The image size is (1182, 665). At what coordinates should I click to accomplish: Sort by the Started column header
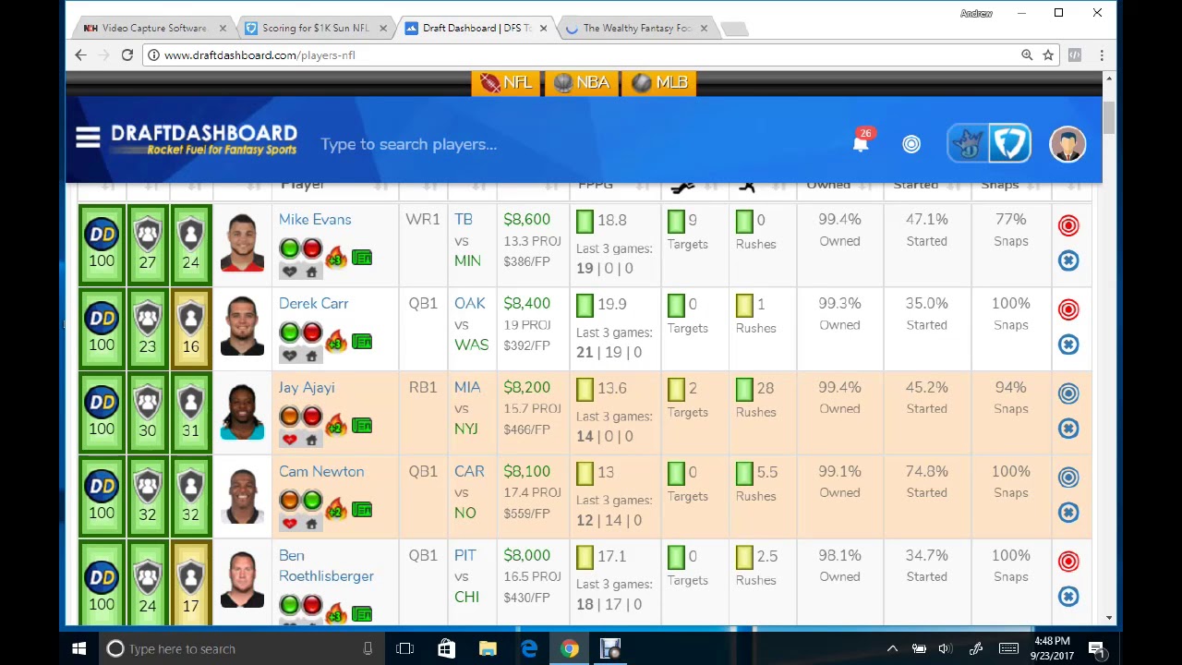pyautogui.click(x=915, y=186)
